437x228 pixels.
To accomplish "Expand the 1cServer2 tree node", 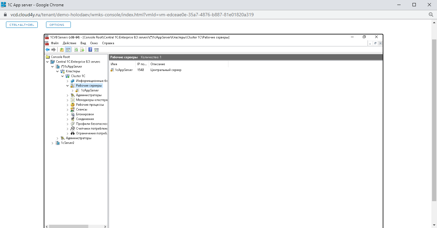I will (53, 143).
